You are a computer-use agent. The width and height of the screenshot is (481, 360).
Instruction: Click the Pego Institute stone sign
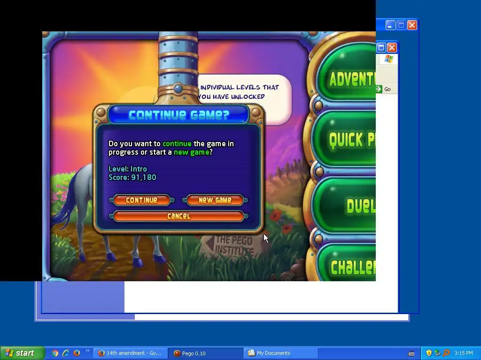point(232,245)
